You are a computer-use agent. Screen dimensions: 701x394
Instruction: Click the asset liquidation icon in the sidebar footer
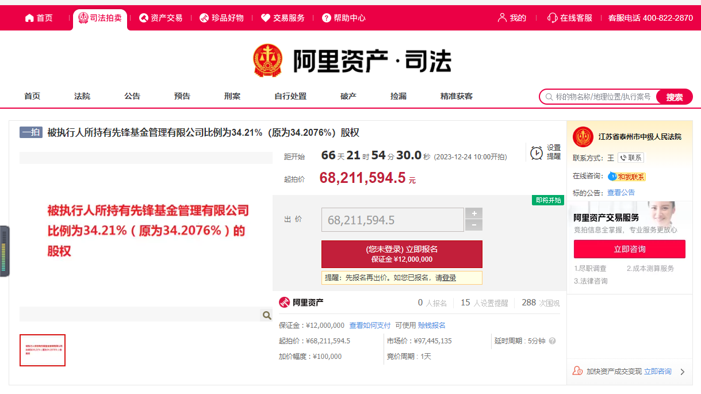pyautogui.click(x=578, y=371)
